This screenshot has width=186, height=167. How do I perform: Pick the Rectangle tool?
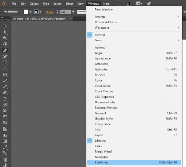coord(5,74)
